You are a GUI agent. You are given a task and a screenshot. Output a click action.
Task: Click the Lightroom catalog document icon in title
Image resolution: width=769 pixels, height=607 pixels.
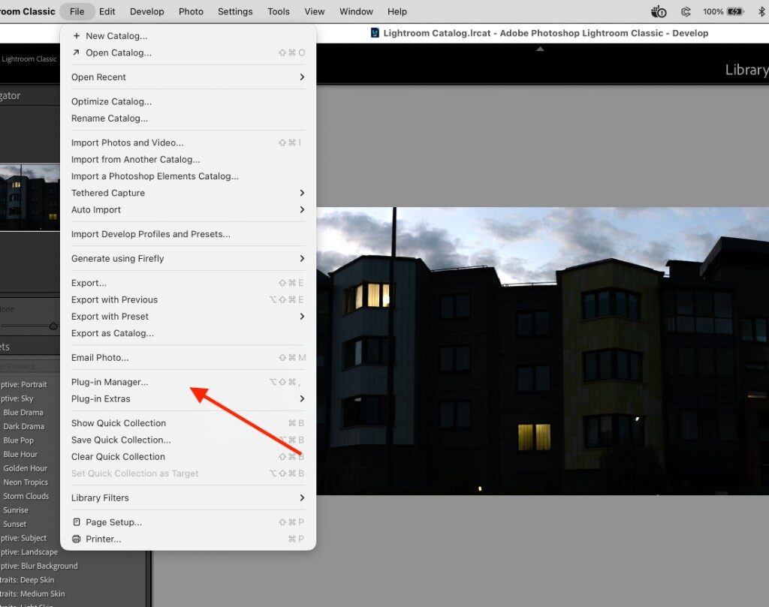(x=375, y=33)
